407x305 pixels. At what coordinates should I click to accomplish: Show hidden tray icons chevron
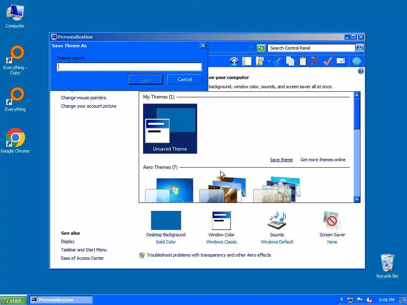click(341, 299)
